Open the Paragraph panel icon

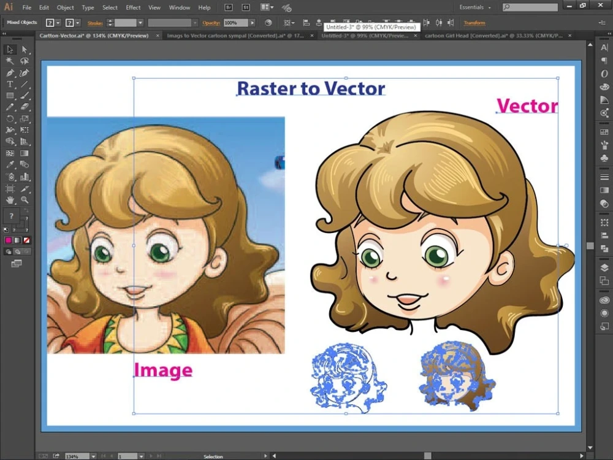pos(604,60)
